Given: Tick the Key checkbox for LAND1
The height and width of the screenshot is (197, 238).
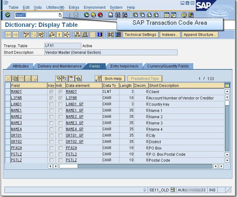Looking at the screenshot, I should point(51,104).
